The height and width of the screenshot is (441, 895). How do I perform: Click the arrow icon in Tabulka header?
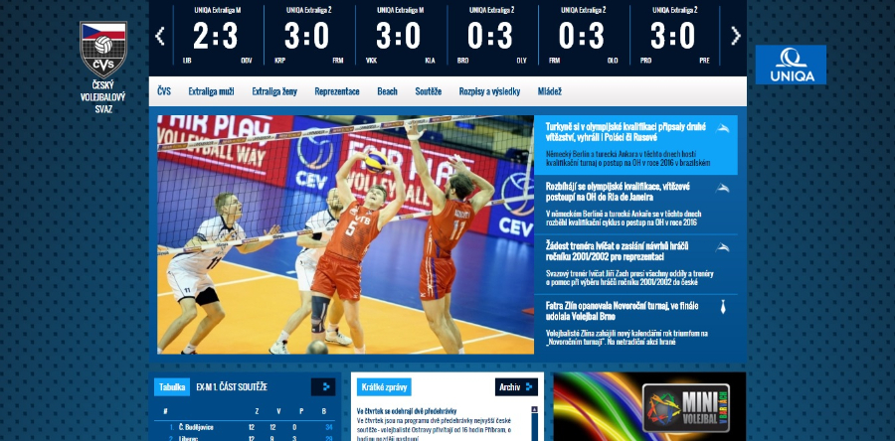pos(323,386)
